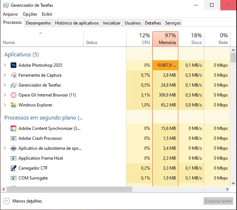Select the Application Frame Host row name
Viewport: 237px width, 210px height.
pyautogui.click(x=41, y=158)
